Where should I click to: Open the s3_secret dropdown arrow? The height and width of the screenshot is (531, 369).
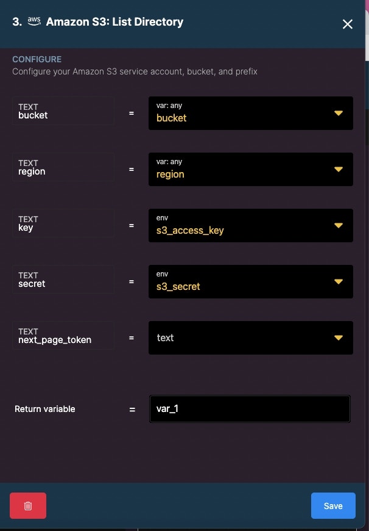(339, 282)
